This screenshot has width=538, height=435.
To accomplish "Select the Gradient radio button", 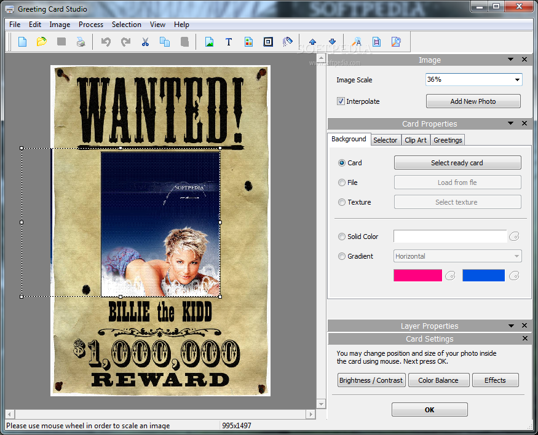I will pos(342,256).
